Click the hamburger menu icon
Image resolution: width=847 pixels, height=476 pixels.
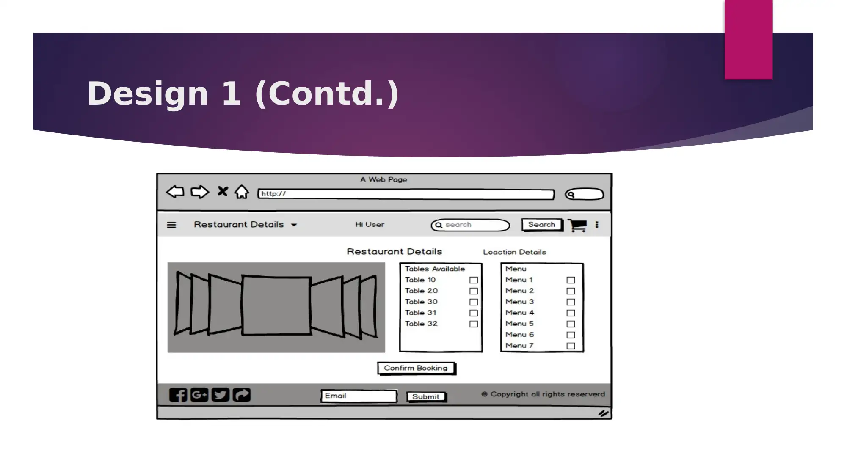click(171, 225)
